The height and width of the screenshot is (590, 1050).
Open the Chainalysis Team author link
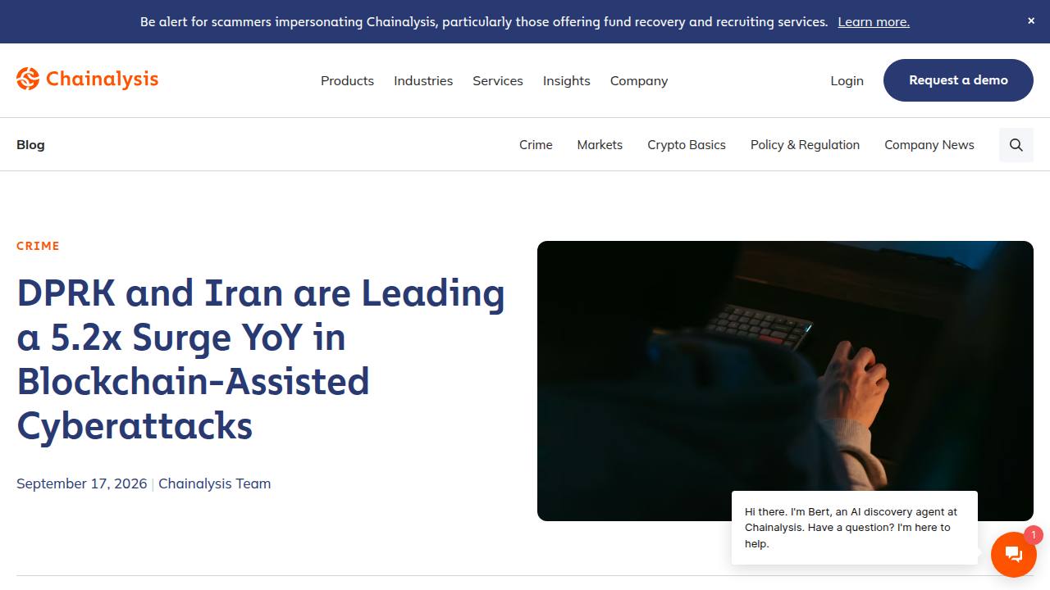click(214, 483)
